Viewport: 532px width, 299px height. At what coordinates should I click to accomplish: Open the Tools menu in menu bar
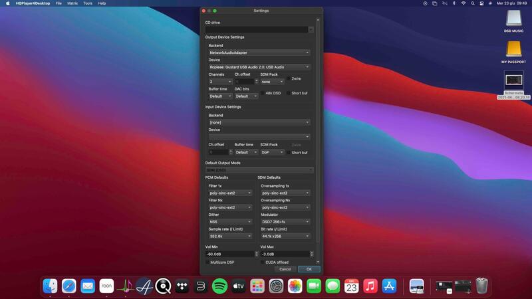tap(88, 3)
